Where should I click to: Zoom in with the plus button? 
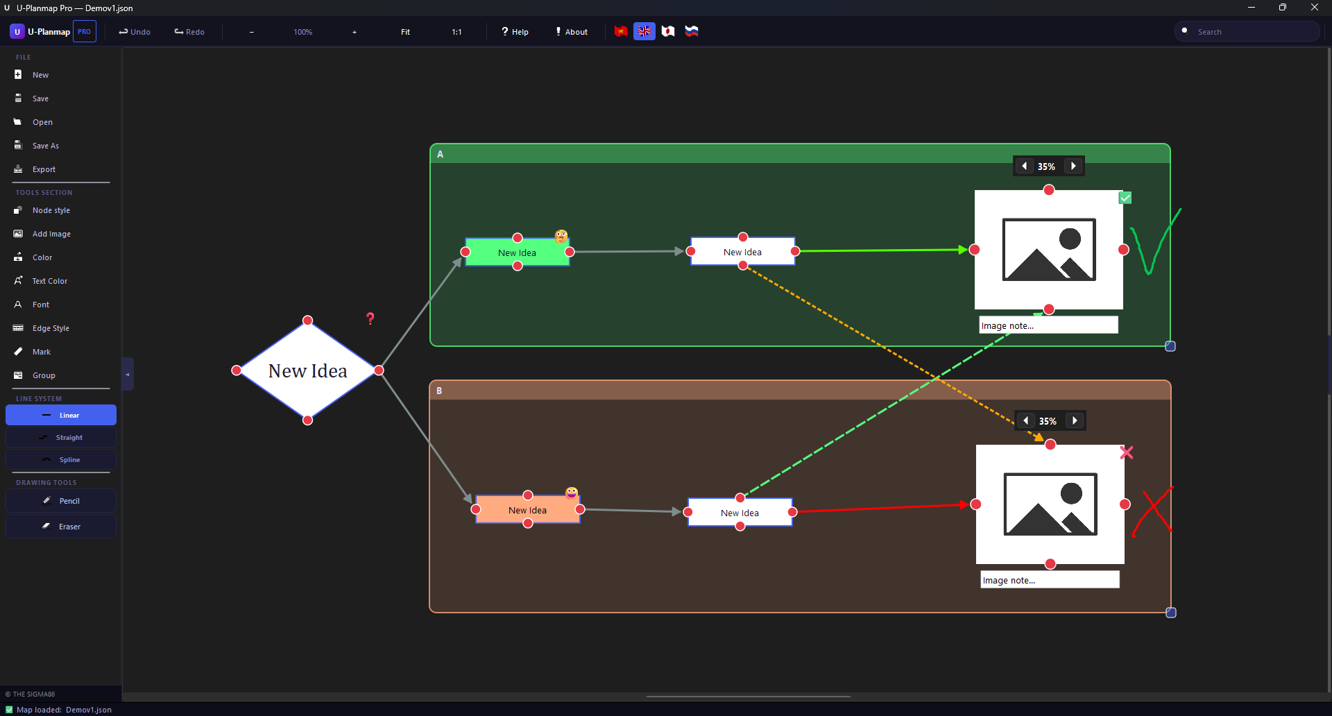point(355,32)
